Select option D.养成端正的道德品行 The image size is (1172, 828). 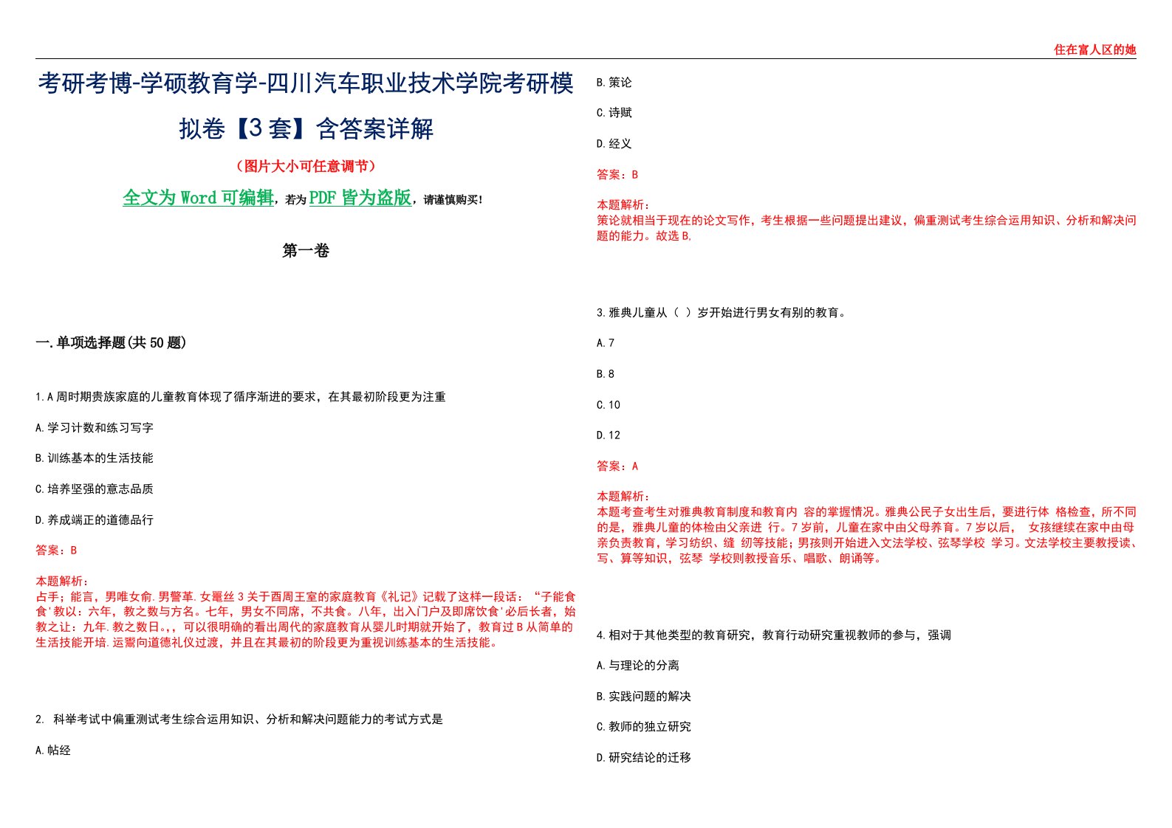click(x=95, y=520)
